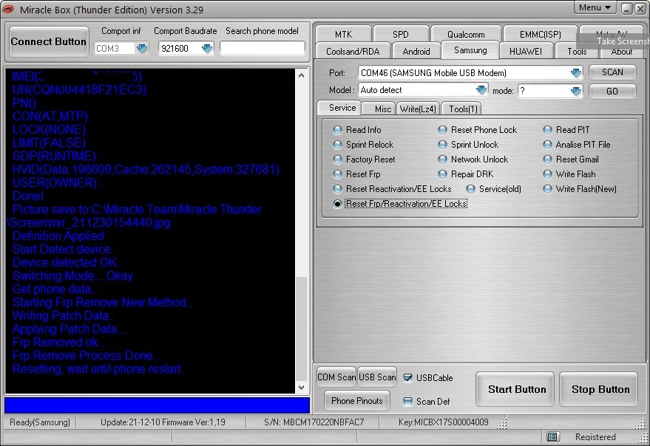Open the Menu dropdown in title bar
The height and width of the screenshot is (446, 650).
point(595,7)
